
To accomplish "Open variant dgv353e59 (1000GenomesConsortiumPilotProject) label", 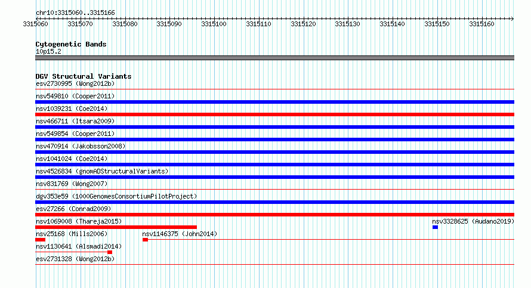I will [116, 196].
